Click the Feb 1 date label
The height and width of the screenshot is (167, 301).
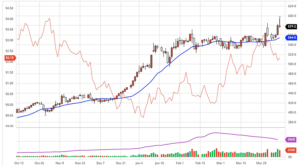pos(180,163)
